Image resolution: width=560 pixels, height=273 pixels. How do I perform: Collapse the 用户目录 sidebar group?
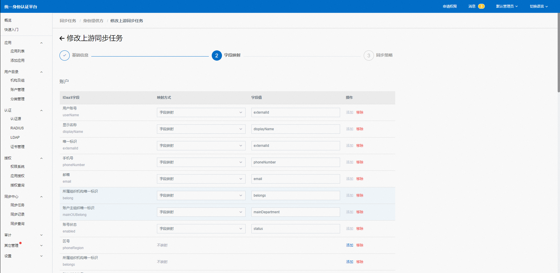[x=41, y=72]
